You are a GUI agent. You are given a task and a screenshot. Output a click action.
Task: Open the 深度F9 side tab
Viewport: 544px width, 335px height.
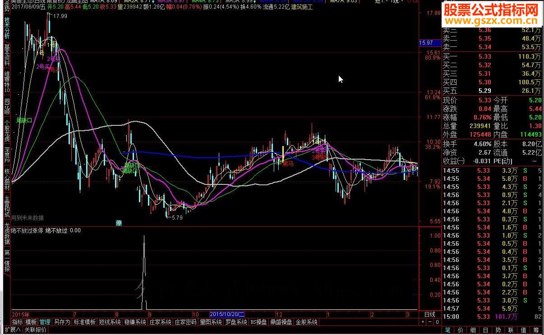pos(7,154)
